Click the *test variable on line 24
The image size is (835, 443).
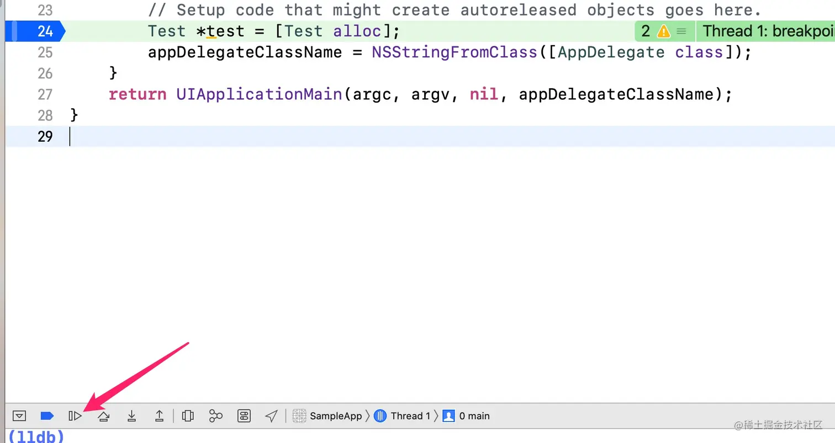pyautogui.click(x=220, y=31)
